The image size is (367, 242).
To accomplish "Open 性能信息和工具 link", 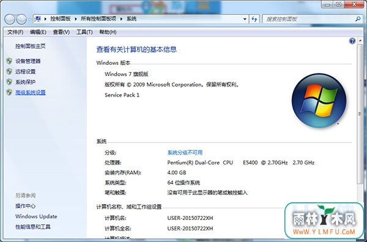I will click(x=33, y=227).
